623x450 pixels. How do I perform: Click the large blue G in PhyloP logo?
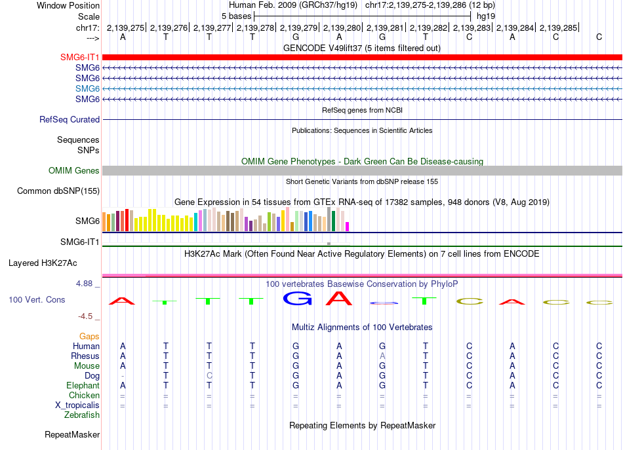(x=297, y=299)
